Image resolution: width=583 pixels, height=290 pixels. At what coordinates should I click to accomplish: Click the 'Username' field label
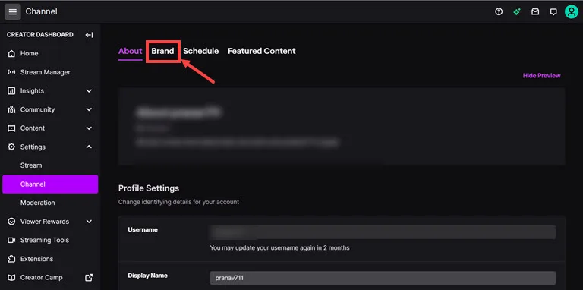(x=143, y=230)
